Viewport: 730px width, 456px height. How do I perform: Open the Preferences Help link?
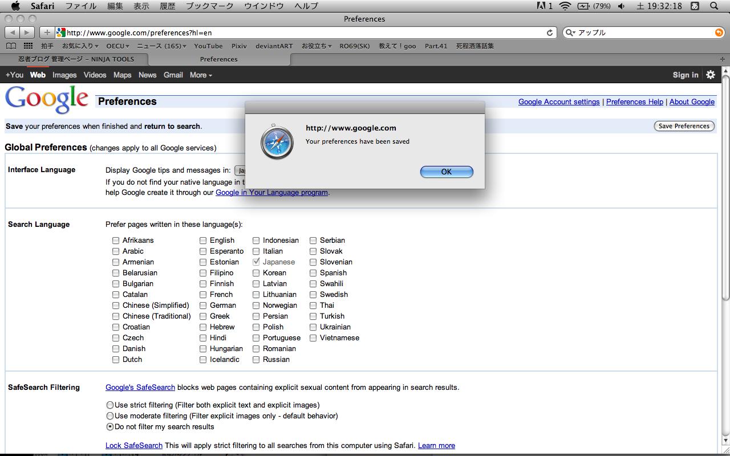[x=635, y=101]
